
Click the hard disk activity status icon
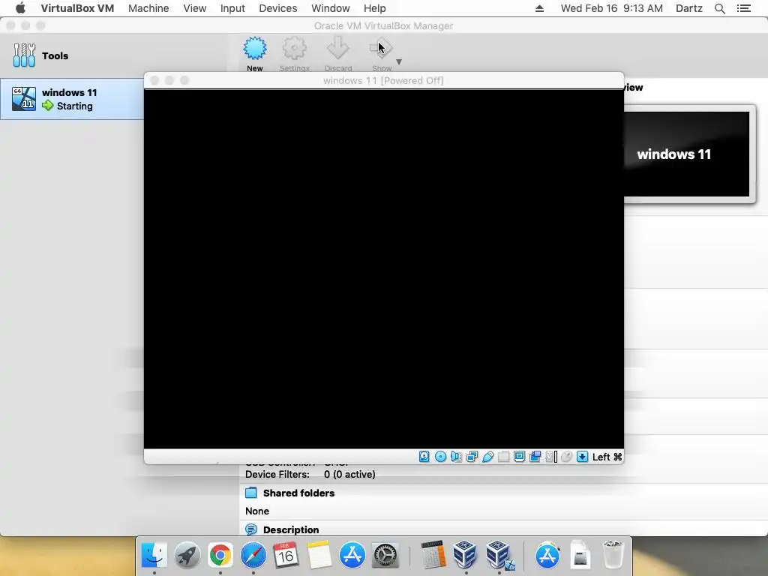[x=424, y=457]
